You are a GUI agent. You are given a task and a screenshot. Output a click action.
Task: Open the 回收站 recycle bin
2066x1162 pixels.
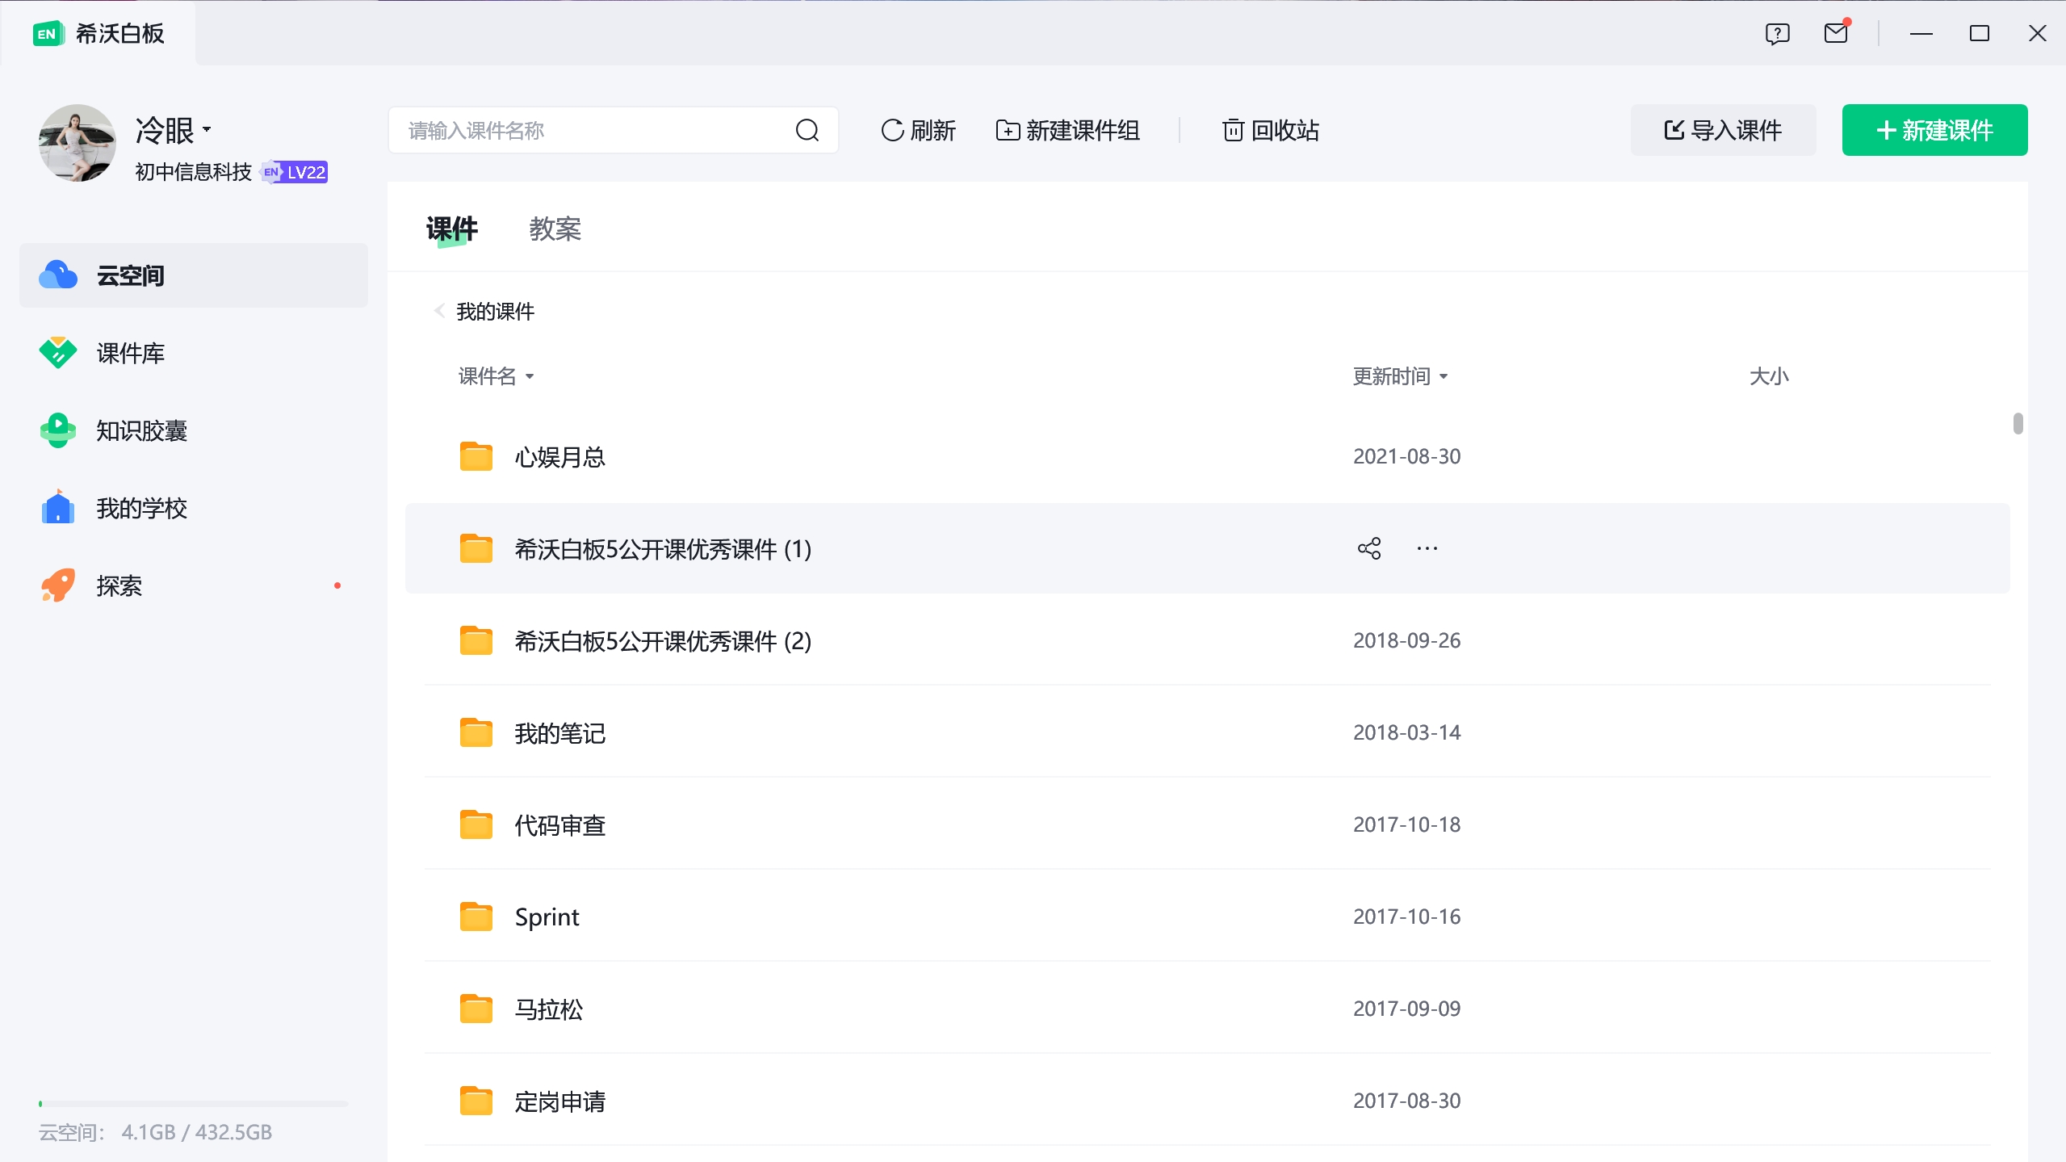click(1271, 130)
